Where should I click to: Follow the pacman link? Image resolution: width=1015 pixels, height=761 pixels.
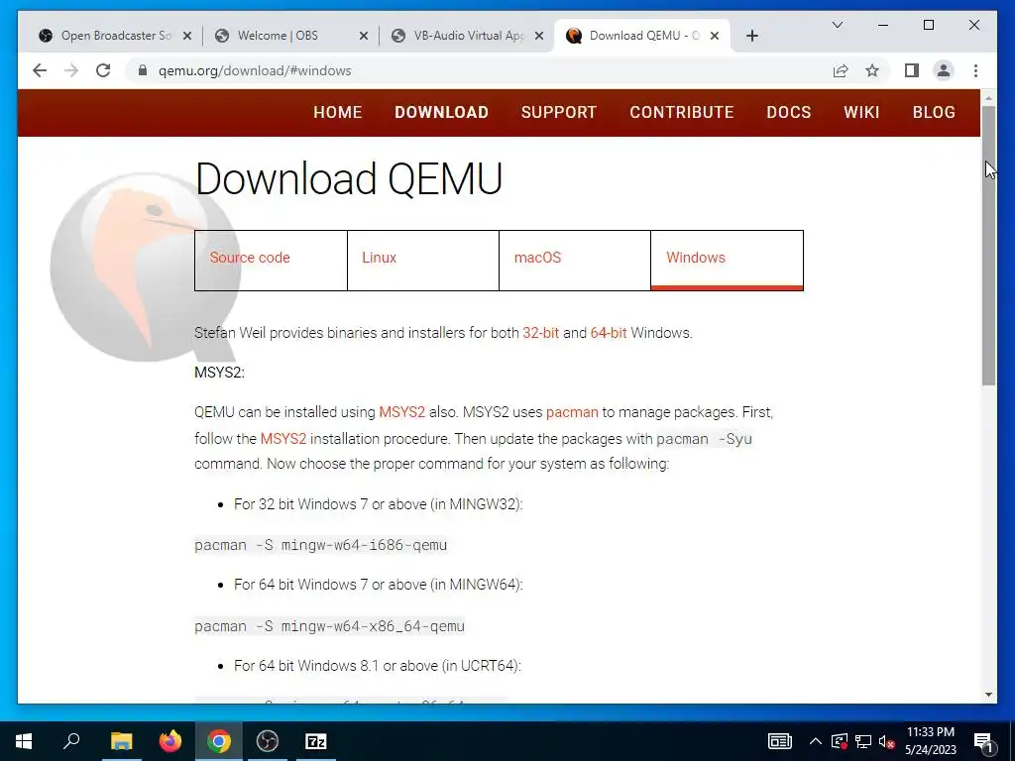point(572,412)
